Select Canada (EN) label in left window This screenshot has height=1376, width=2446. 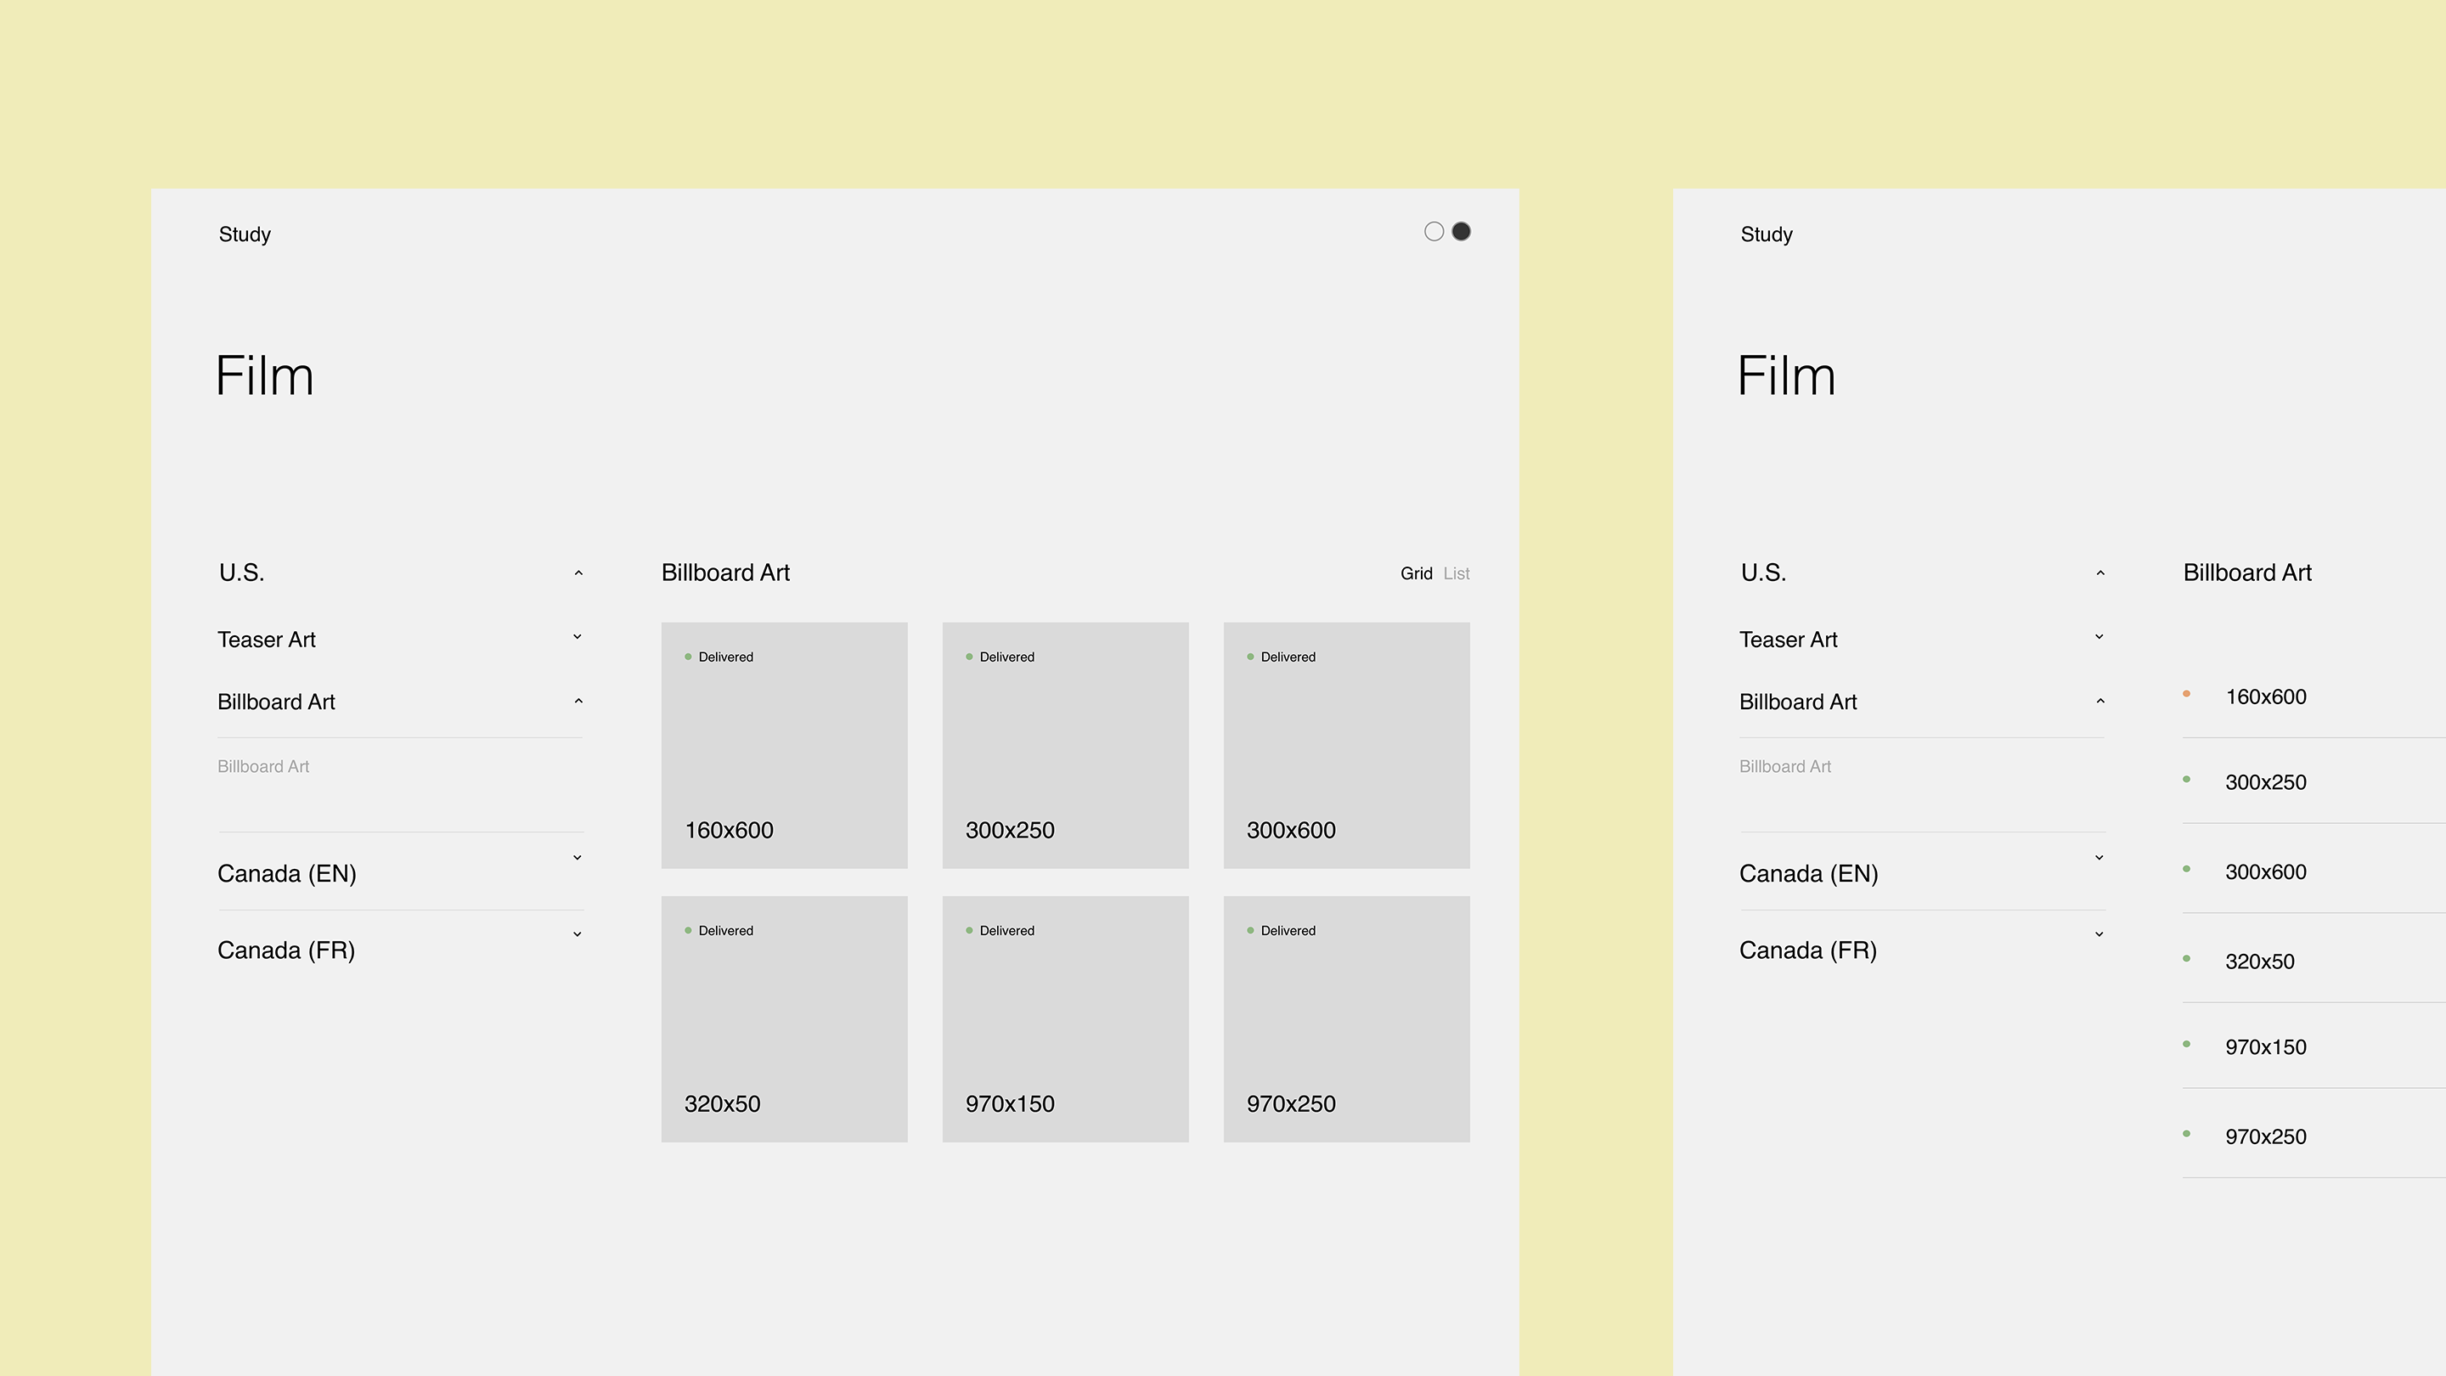(287, 874)
